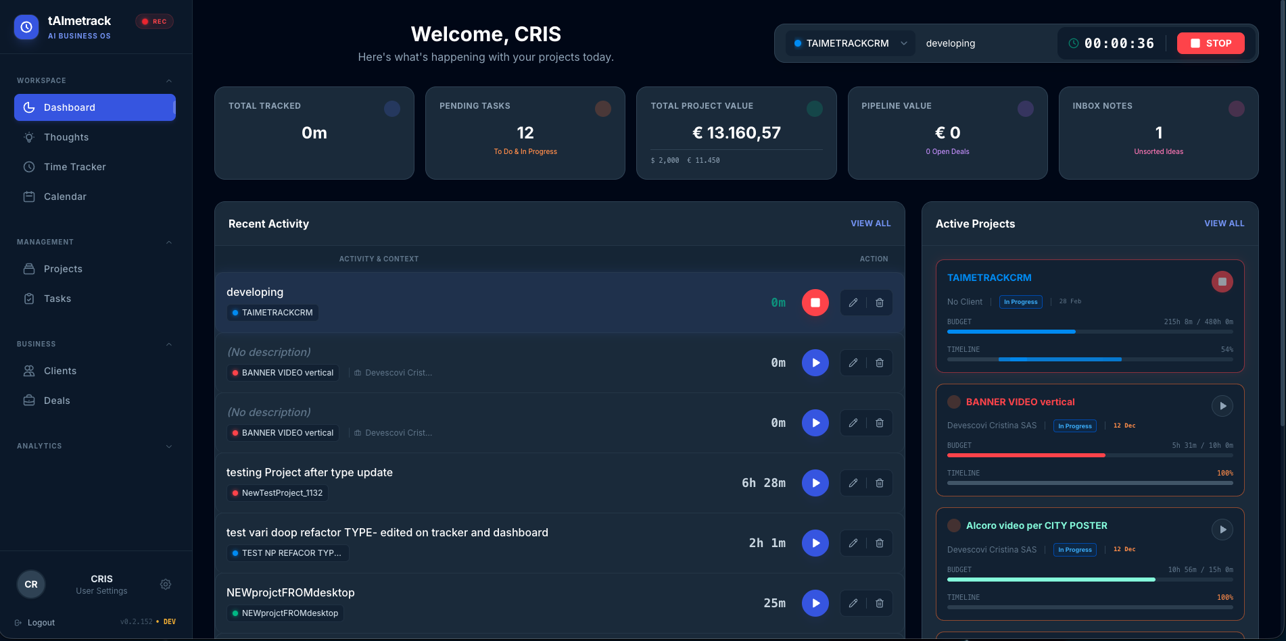Collapse the Workspace section
Image resolution: width=1286 pixels, height=641 pixels.
tap(169, 81)
